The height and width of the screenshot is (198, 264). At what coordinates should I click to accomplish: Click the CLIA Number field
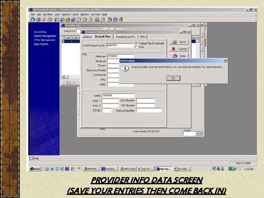[146, 100]
